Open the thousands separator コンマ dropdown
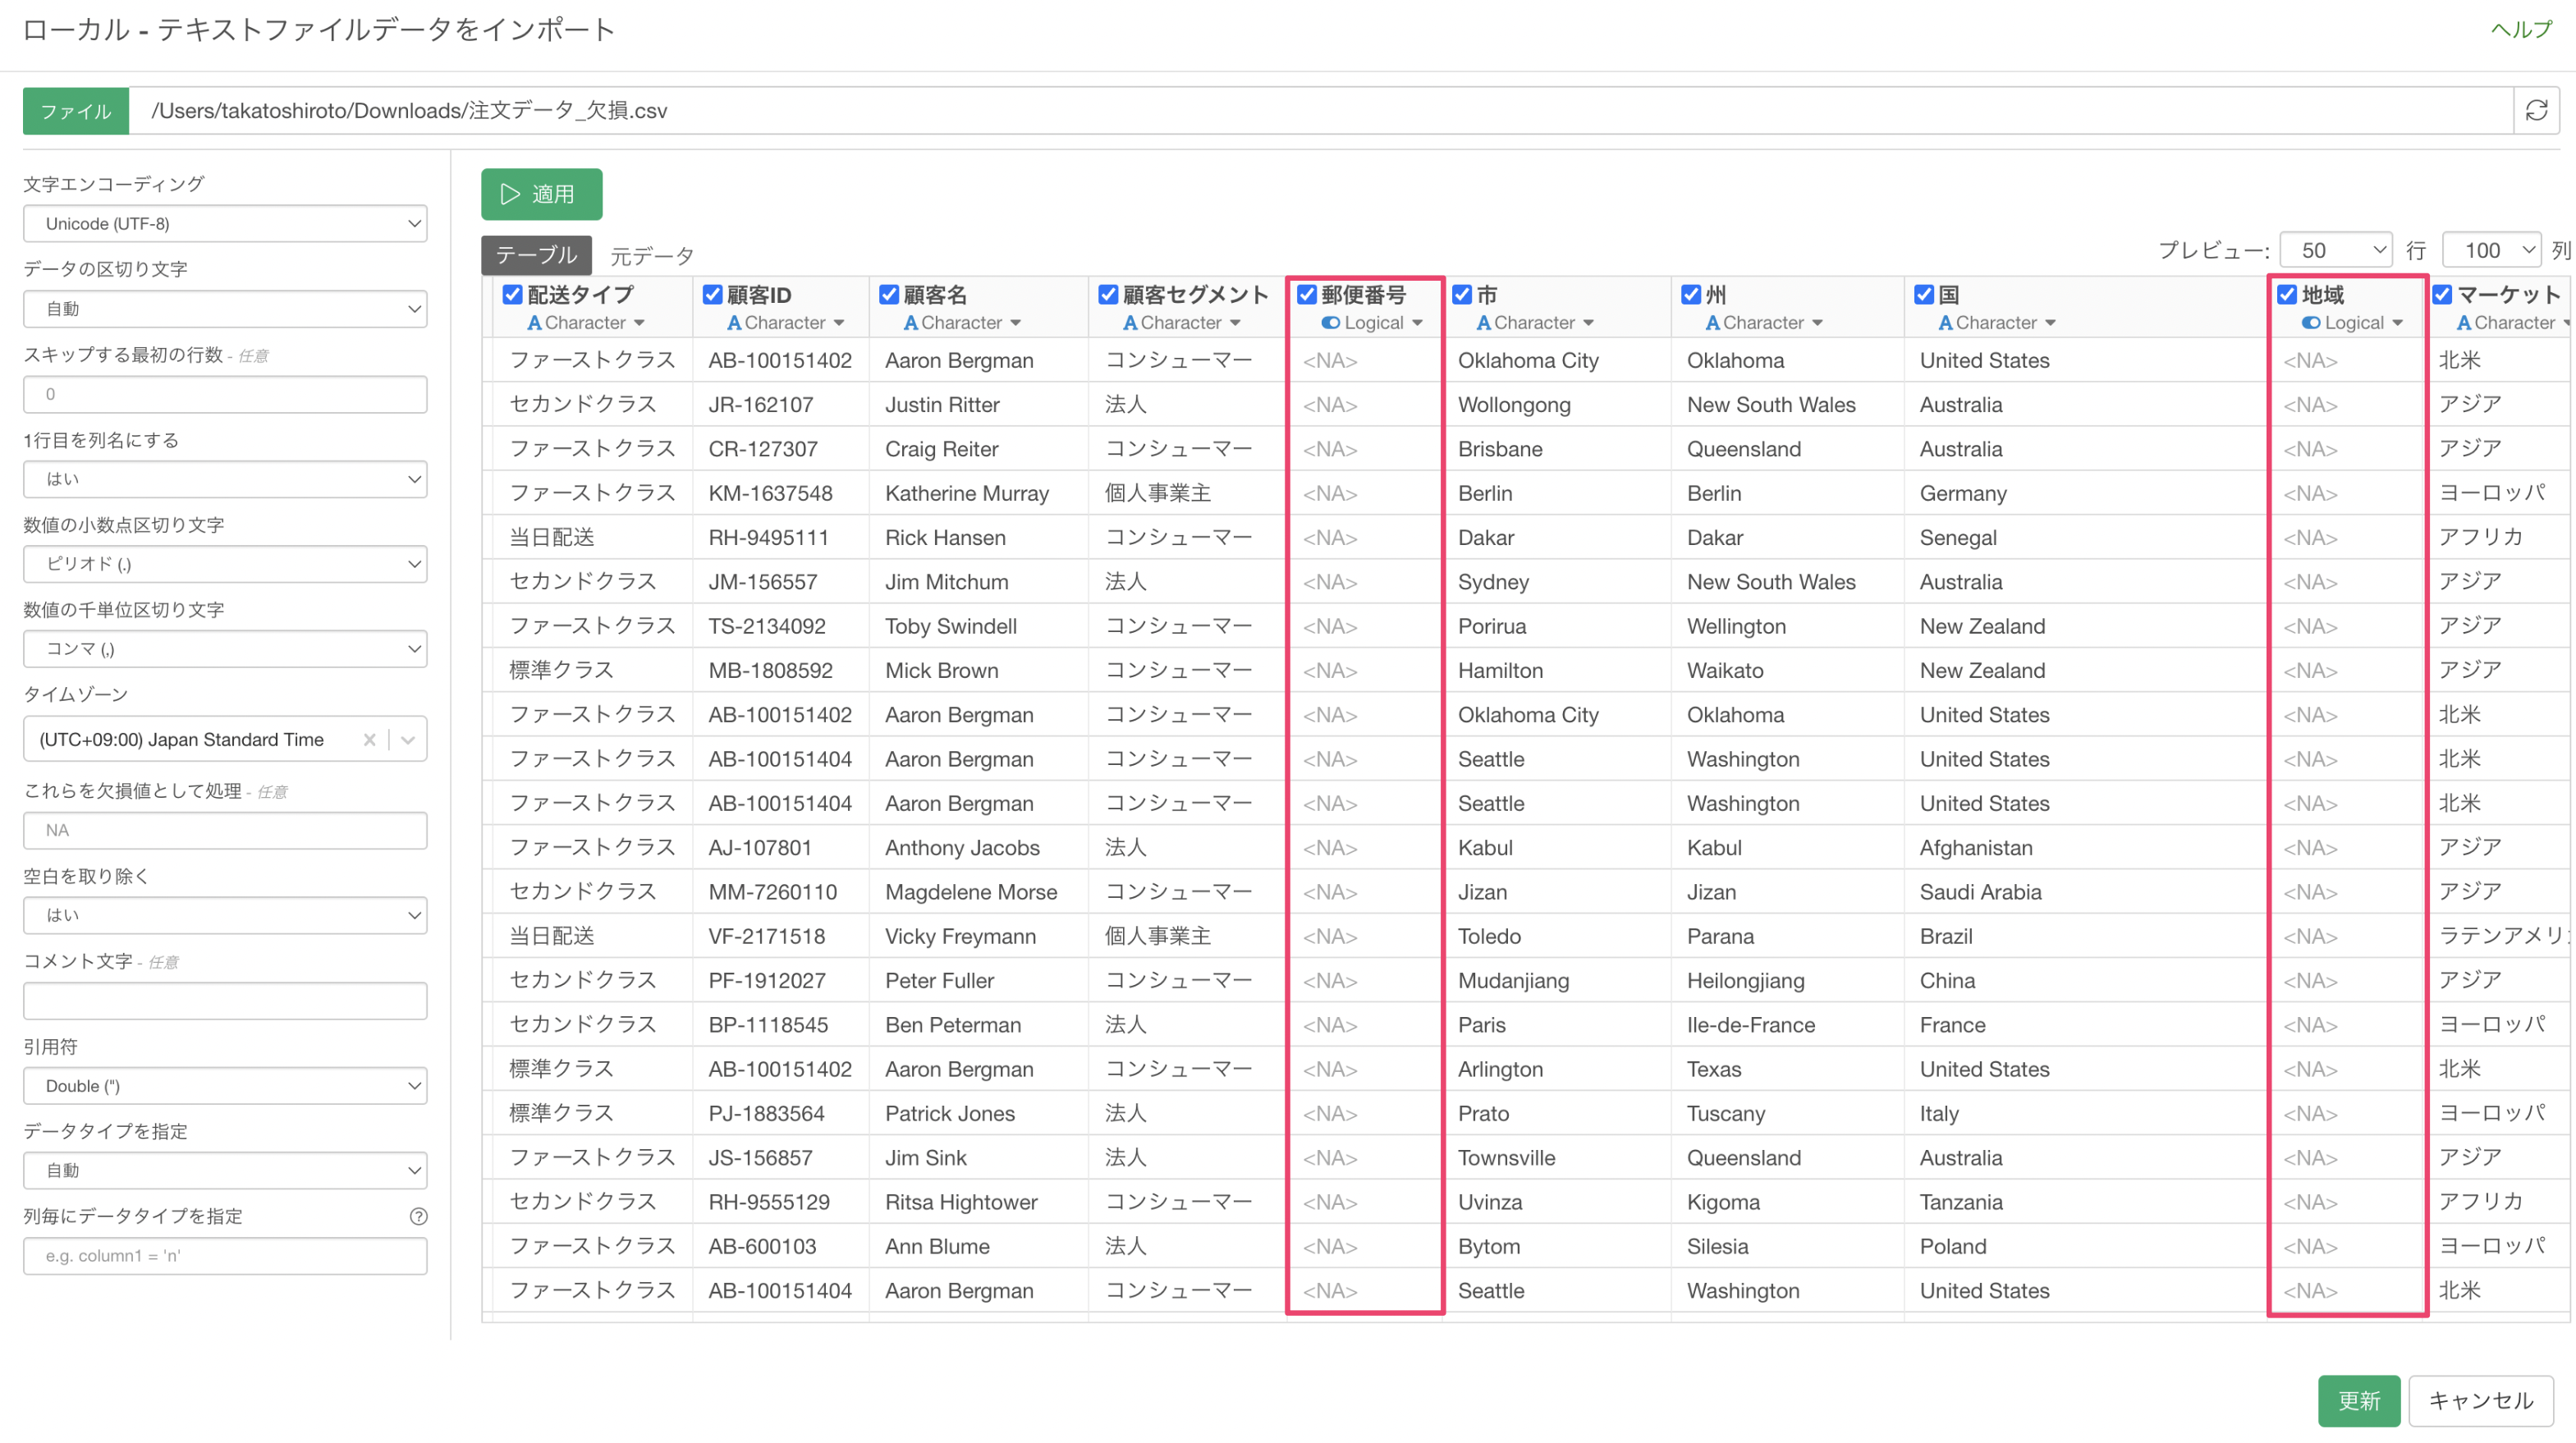The image size is (2576, 1443). pyautogui.click(x=225, y=649)
